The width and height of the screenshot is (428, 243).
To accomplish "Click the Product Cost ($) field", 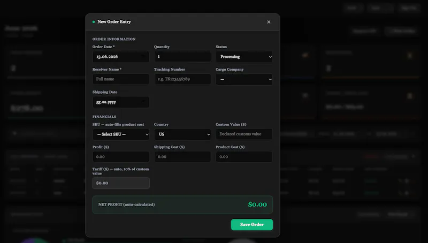I will click(x=244, y=157).
